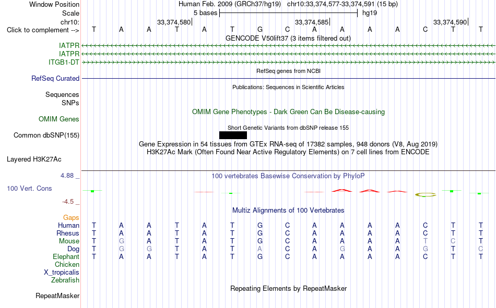Click 'RefSeq genes from NCBI' title
The width and height of the screenshot is (496, 308).
coord(289,71)
